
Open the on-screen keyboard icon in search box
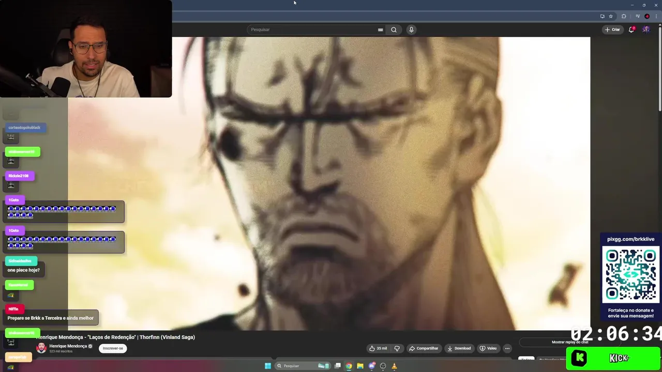click(381, 29)
